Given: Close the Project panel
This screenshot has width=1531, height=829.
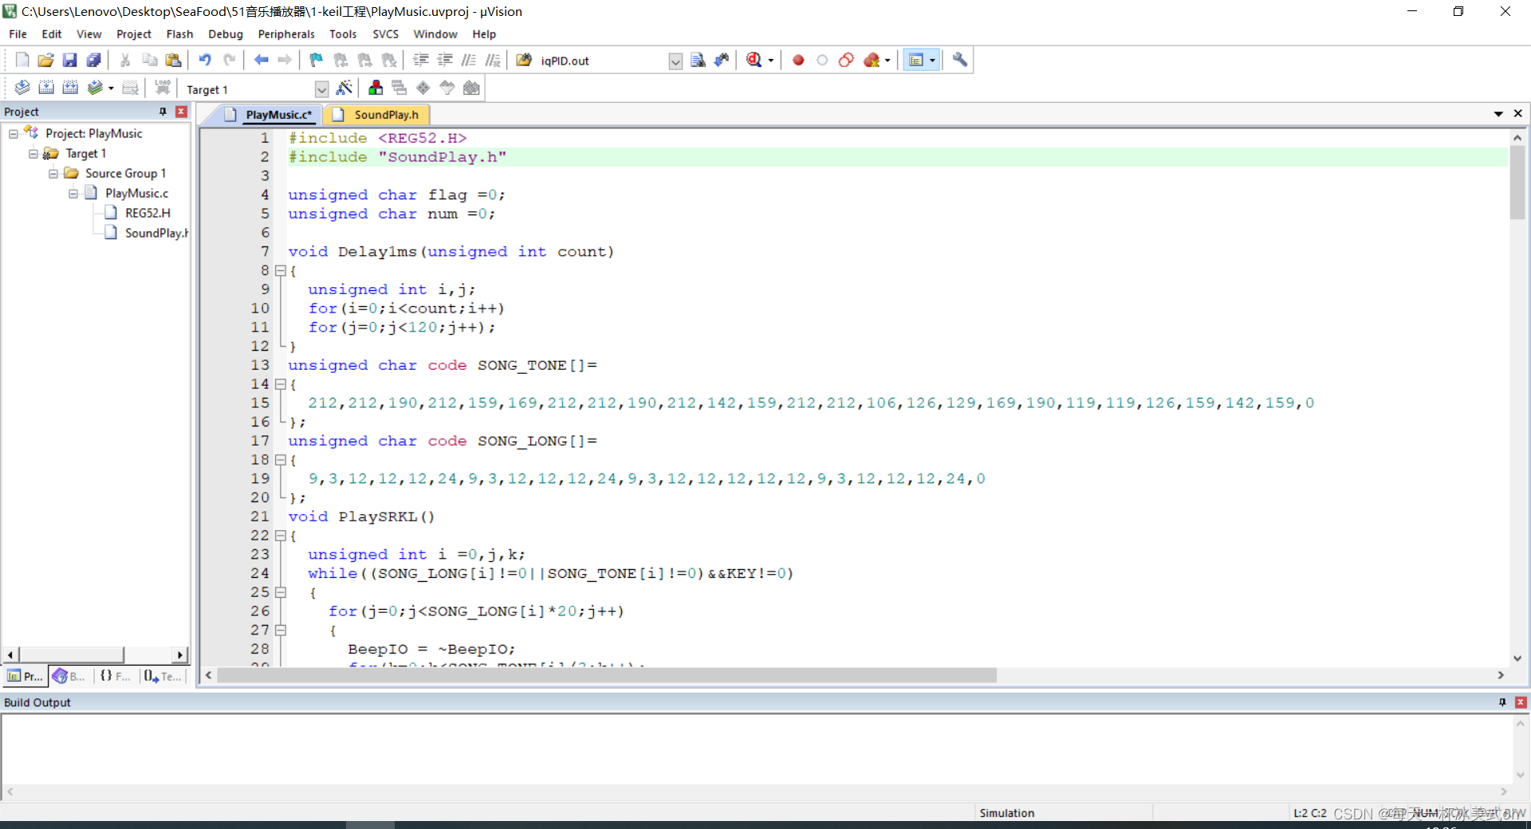Looking at the screenshot, I should (182, 112).
